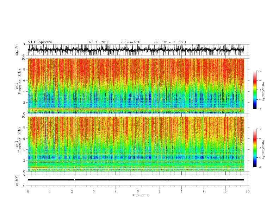The height and width of the screenshot is (215, 279).
Task: Click time axis tick label "6"
Action: (160, 191)
